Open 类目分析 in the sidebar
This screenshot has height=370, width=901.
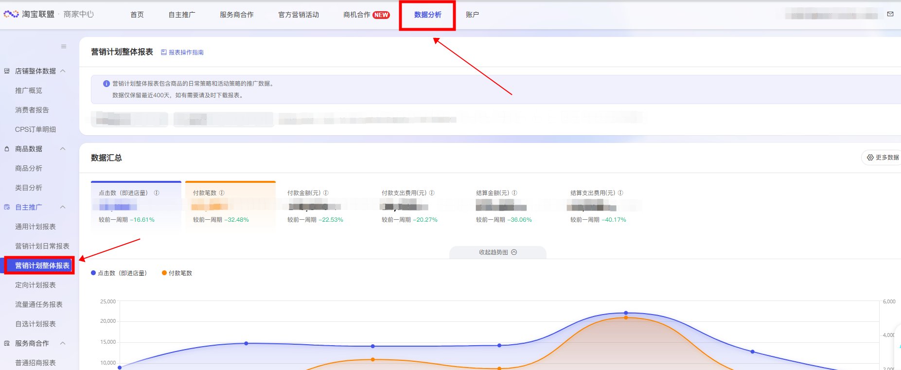(x=29, y=188)
